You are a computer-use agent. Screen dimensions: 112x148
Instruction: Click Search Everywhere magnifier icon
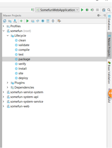[x=109, y=10]
